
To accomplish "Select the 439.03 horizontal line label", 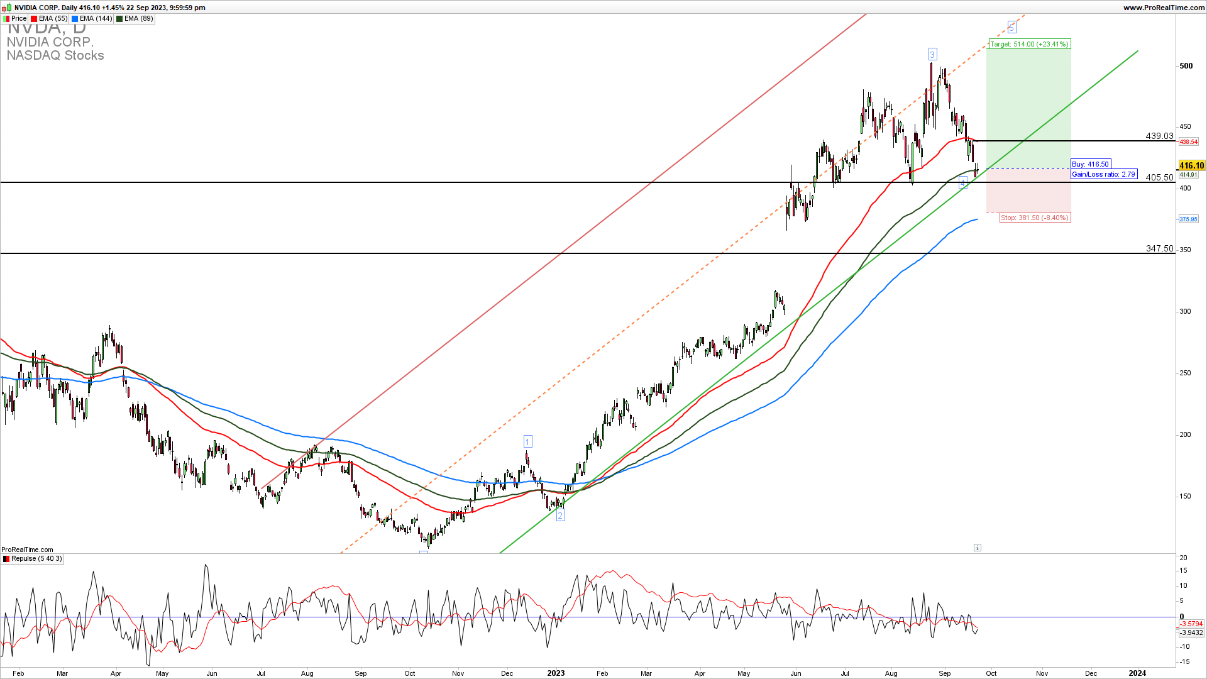I will click(1159, 136).
